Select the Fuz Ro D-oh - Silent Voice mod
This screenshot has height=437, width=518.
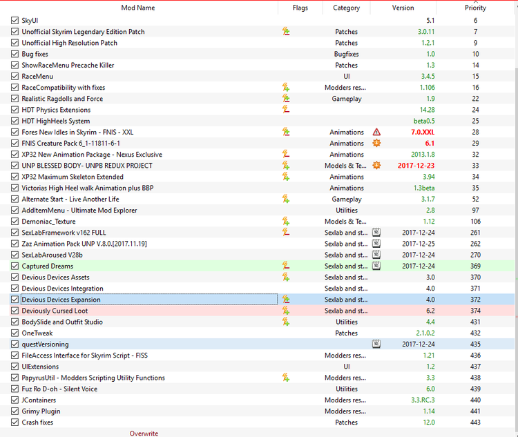pos(59,389)
